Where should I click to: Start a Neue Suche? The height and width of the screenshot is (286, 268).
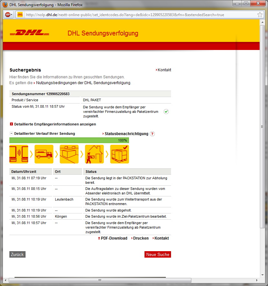157,255
